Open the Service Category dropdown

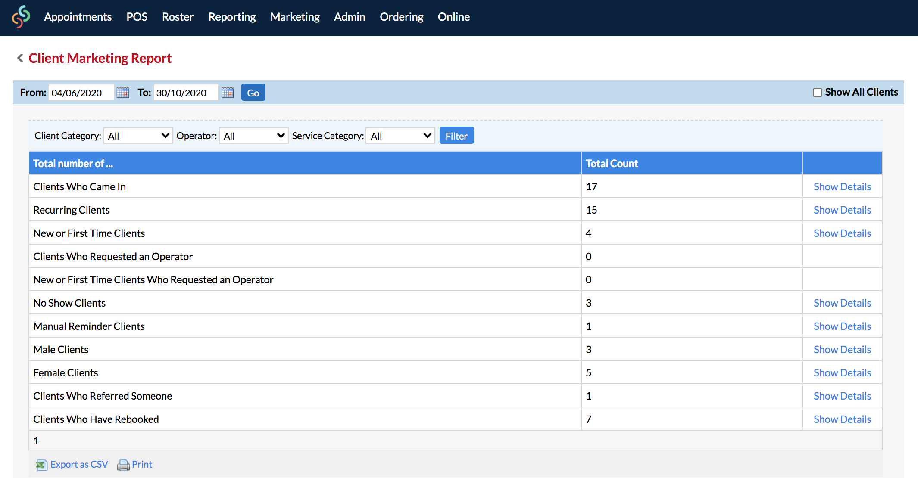pos(400,136)
